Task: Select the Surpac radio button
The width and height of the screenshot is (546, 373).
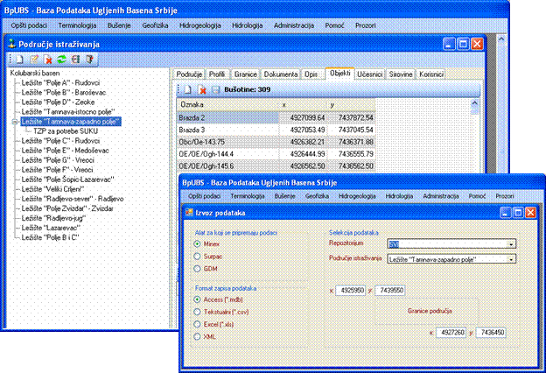Action: point(196,257)
